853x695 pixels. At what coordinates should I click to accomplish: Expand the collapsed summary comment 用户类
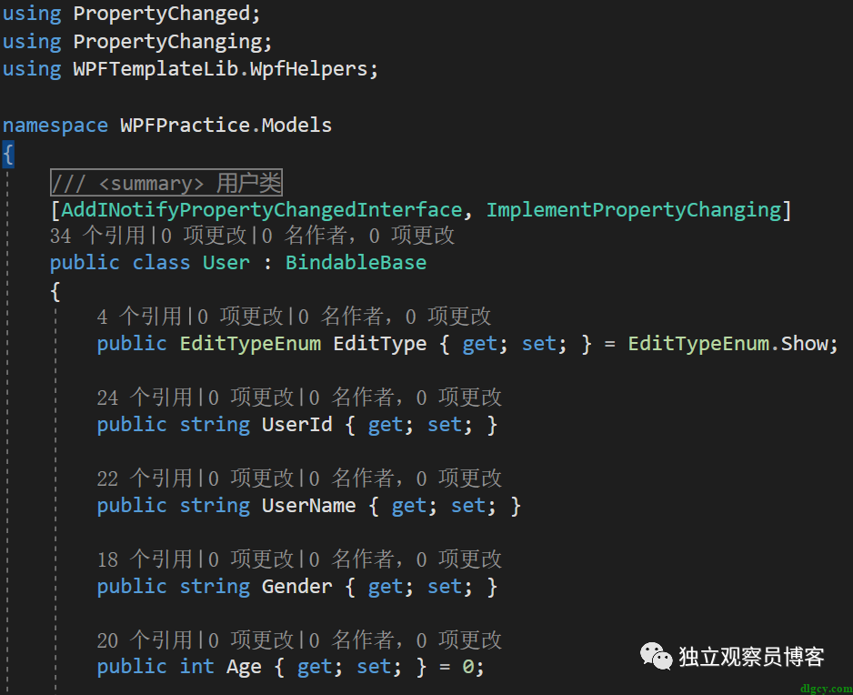[x=166, y=183]
